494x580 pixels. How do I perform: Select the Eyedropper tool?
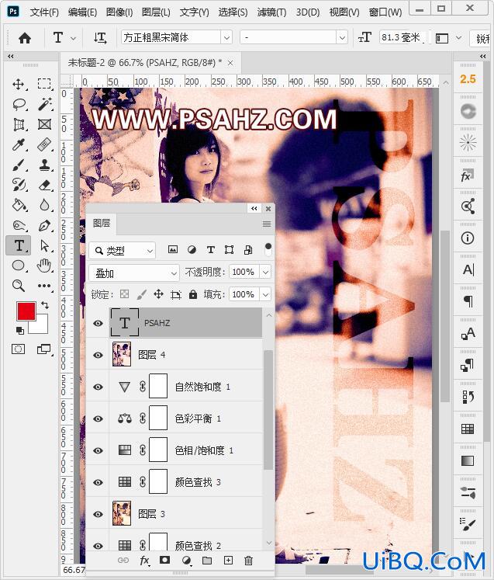pos(19,144)
